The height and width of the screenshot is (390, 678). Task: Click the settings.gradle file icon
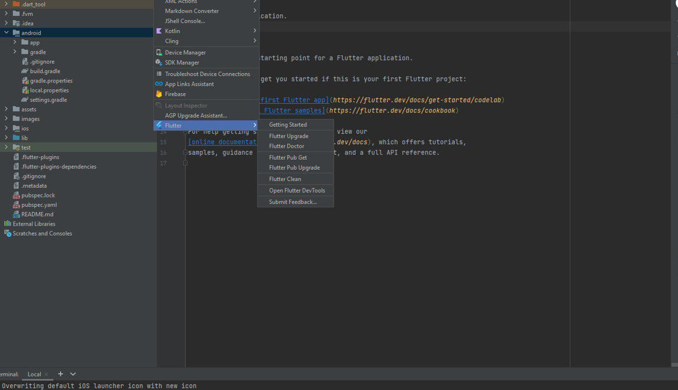25,100
